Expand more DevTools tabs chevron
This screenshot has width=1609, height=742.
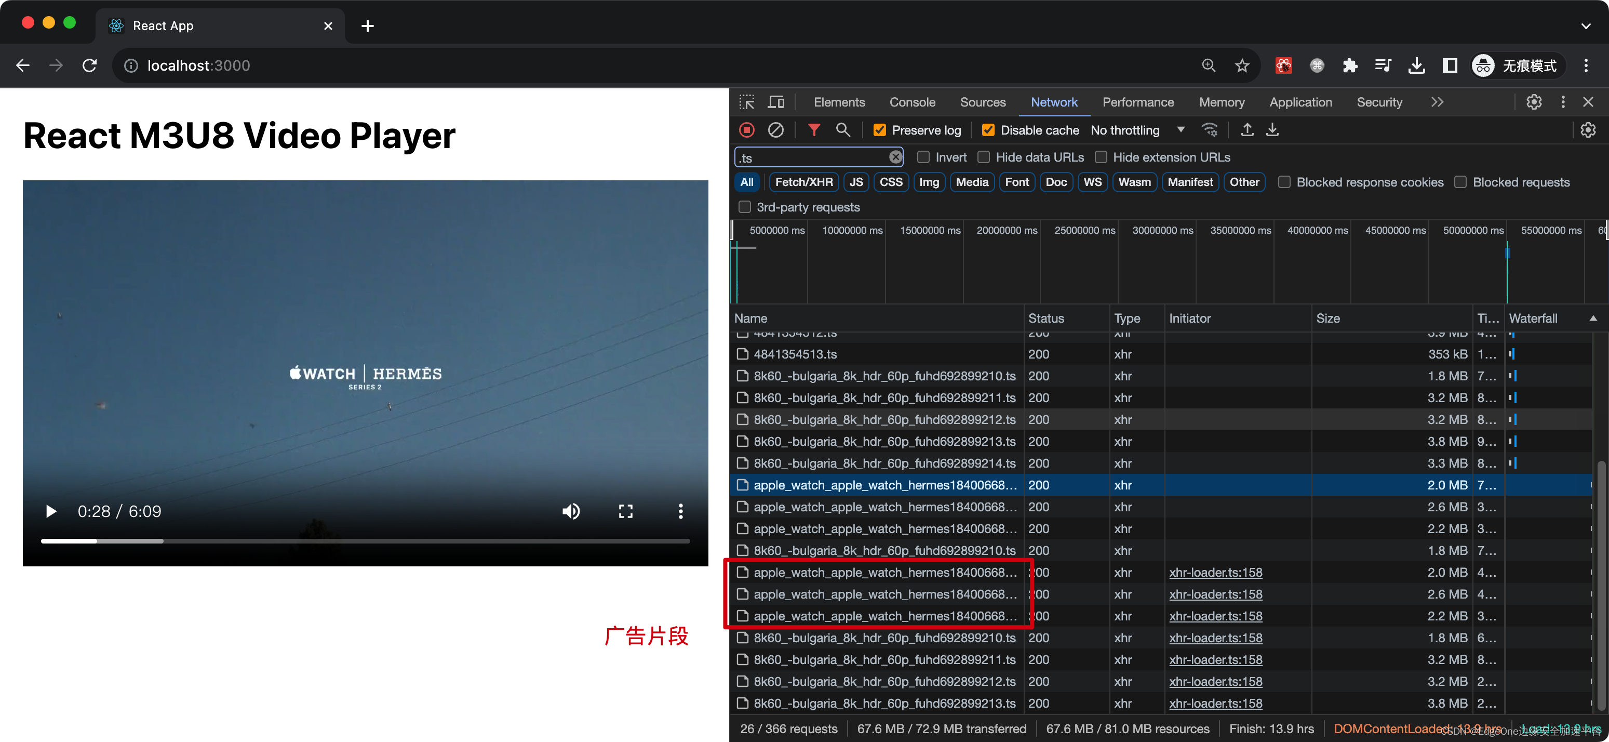click(x=1437, y=102)
